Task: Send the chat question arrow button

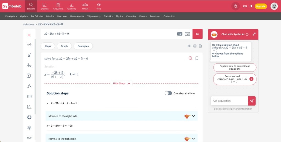Action: pos(252,101)
